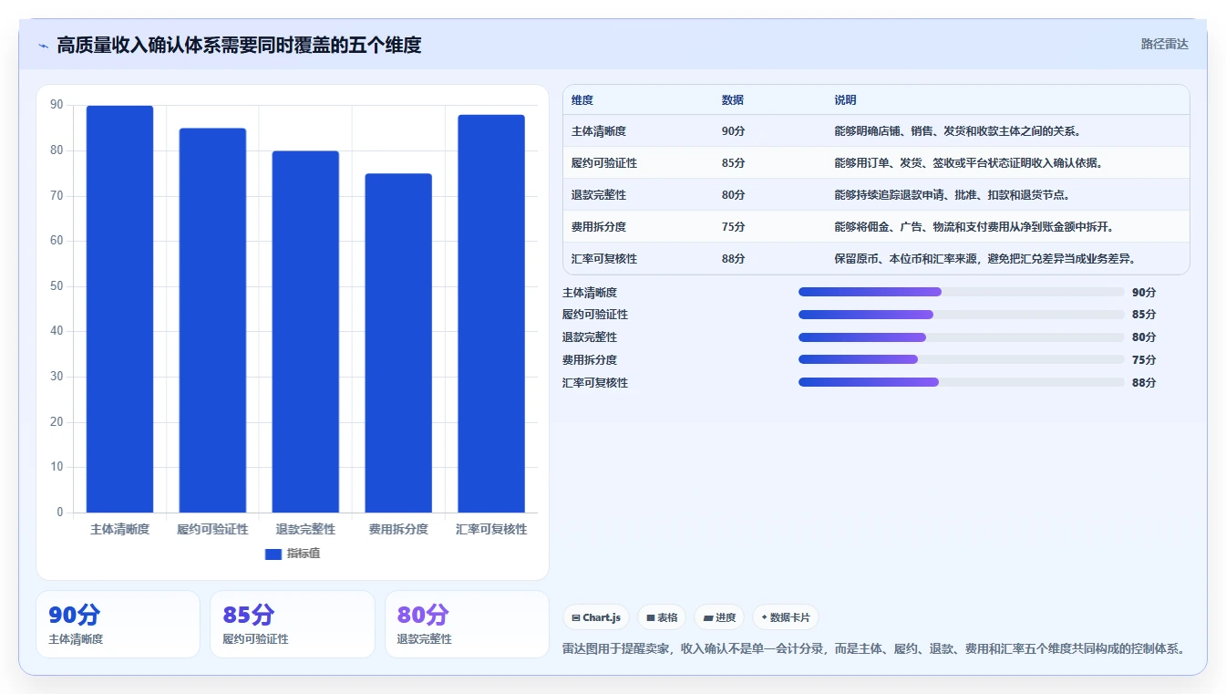
Task: Click the 90分 value beside progress bar
Action: pyautogui.click(x=1144, y=293)
